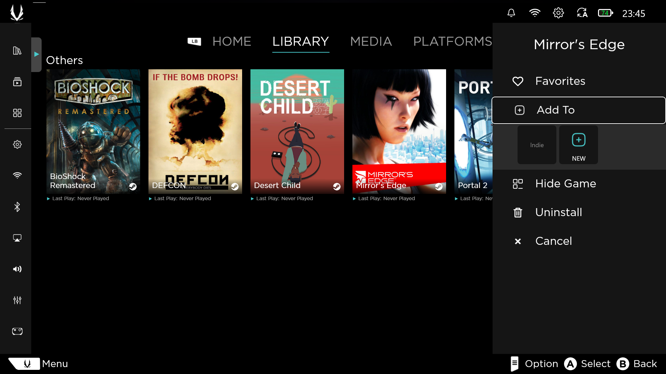The width and height of the screenshot is (666, 374).
Task: Select BioShock Remastered game cover
Action: pyautogui.click(x=93, y=131)
